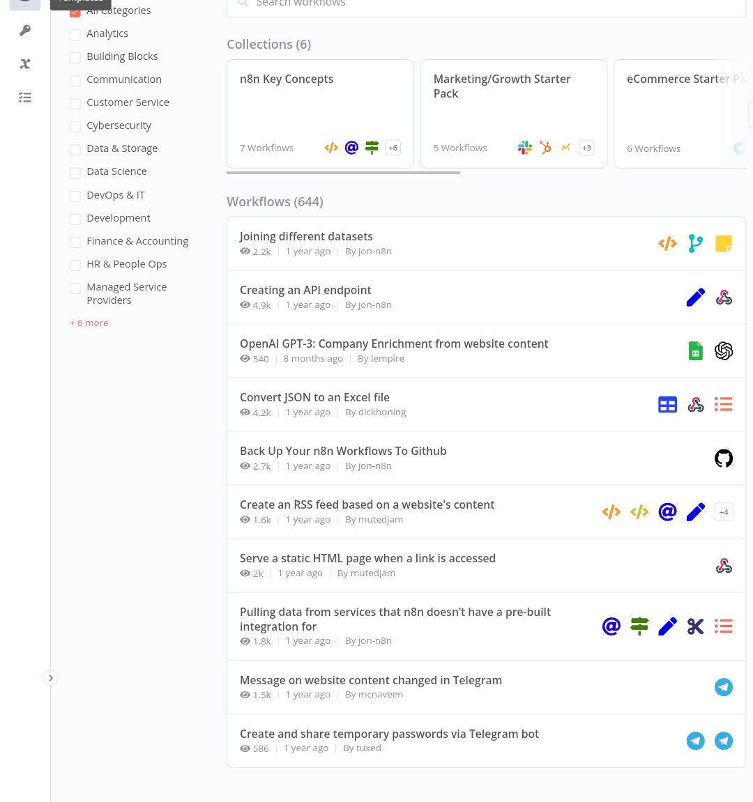753x802 pixels.
Task: Toggle Data & Storage filter
Action: (75, 150)
